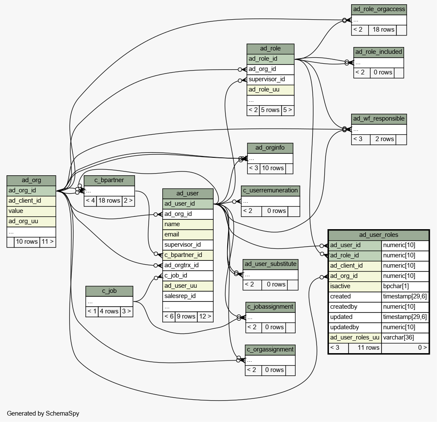Select ad_user_uu column in ad_user
This screenshot has width=437, height=422.
pos(188,286)
